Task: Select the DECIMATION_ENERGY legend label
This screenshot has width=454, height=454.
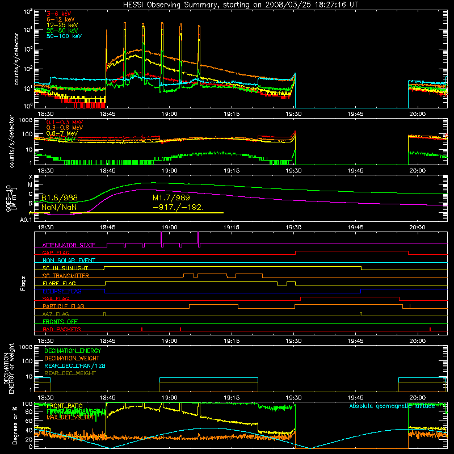Action: click(x=73, y=351)
